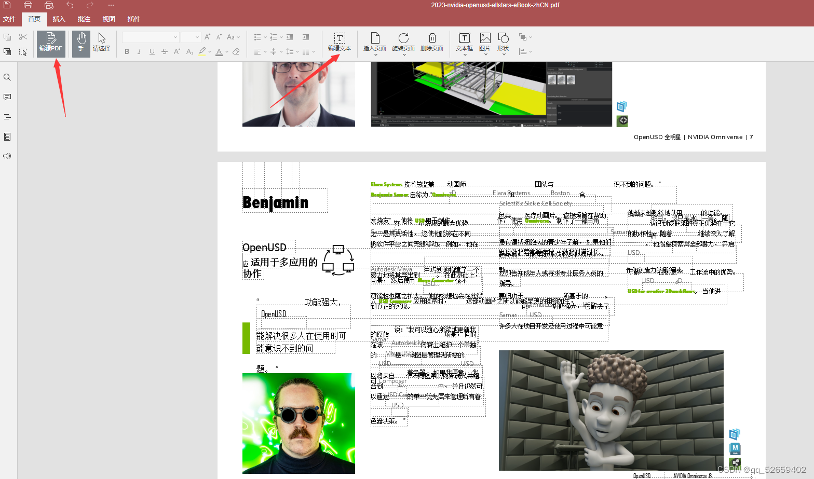The height and width of the screenshot is (479, 814).
Task: Open the more options ellipsis
Action: [x=111, y=5]
